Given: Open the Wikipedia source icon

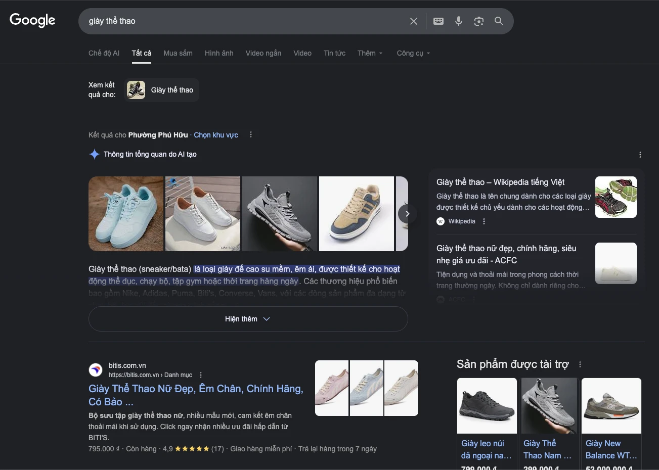Looking at the screenshot, I should click(x=440, y=221).
